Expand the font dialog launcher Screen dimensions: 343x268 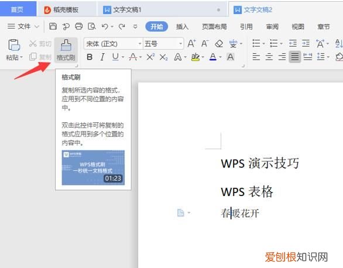(x=243, y=66)
